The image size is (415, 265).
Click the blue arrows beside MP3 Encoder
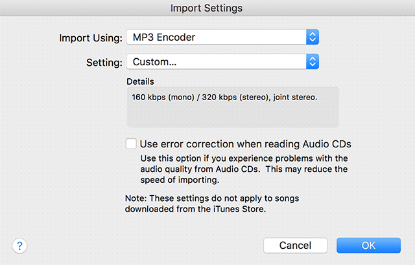point(313,37)
